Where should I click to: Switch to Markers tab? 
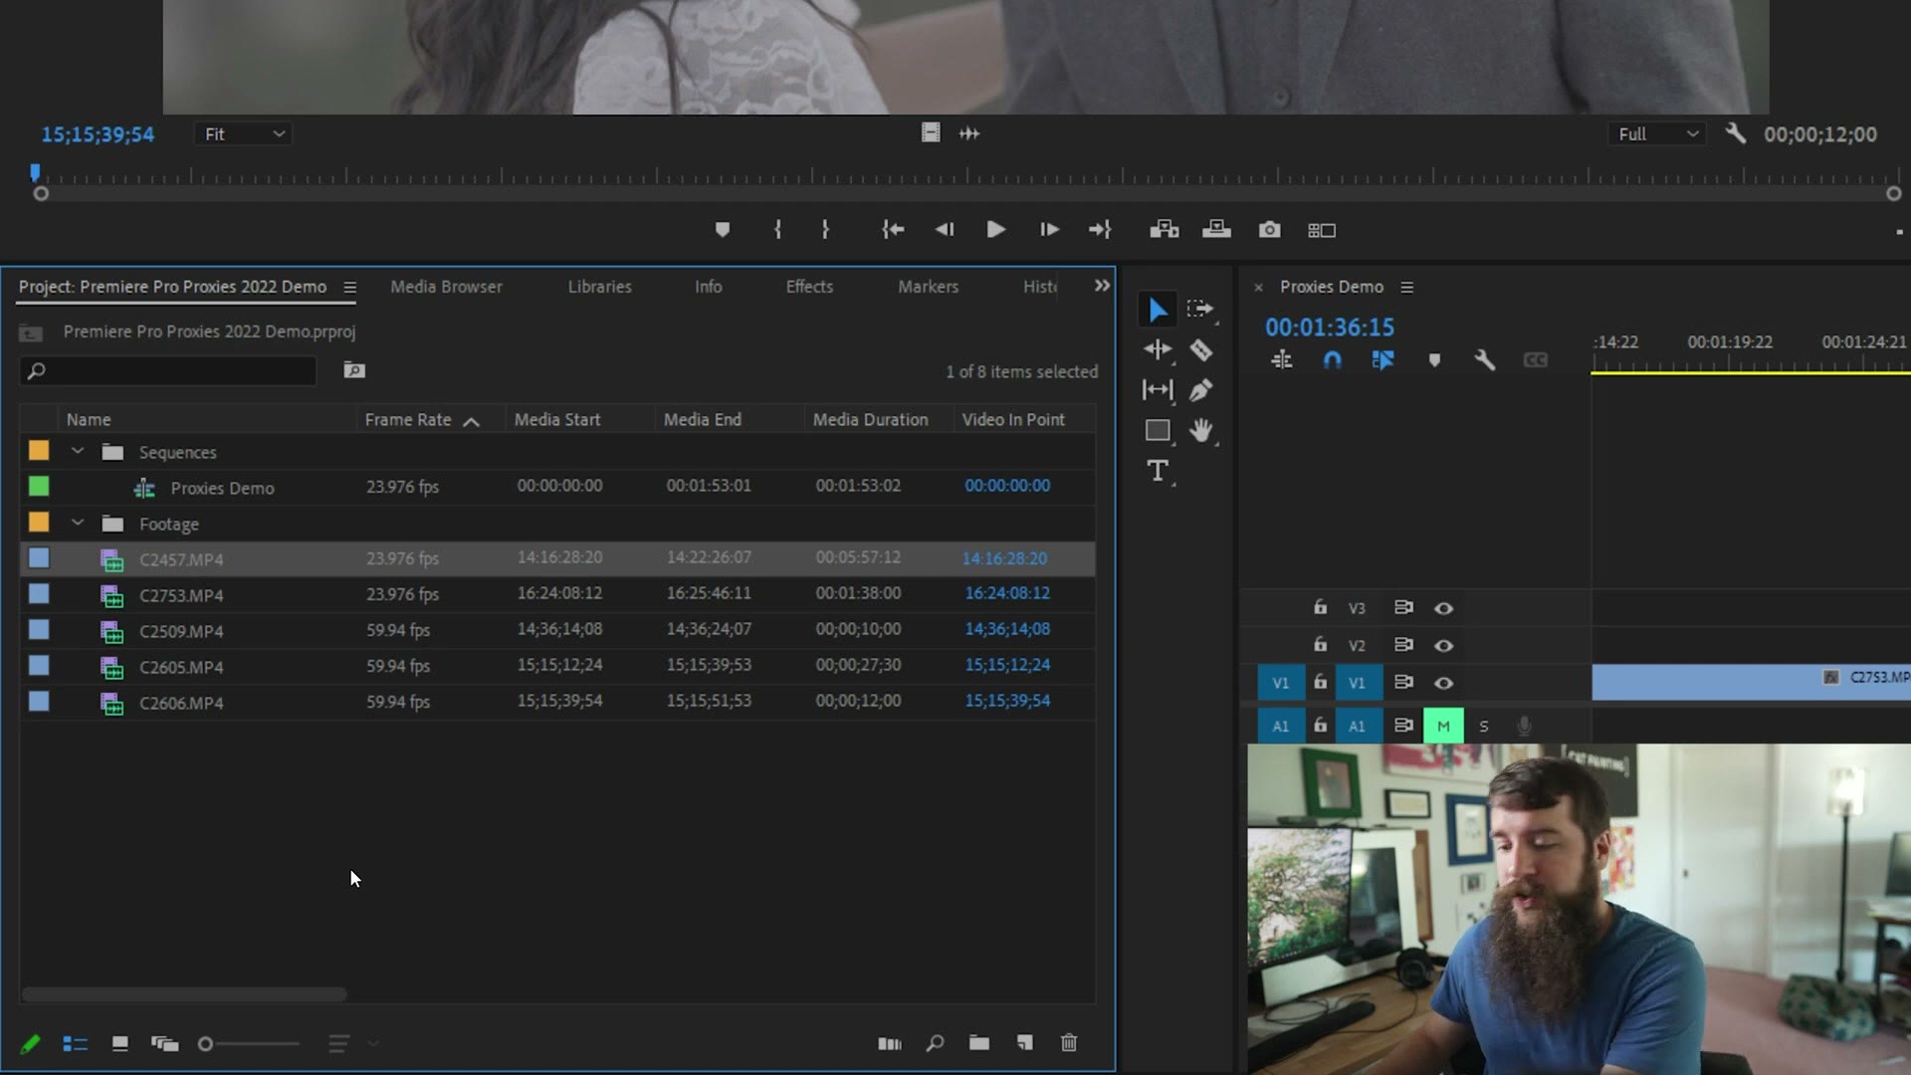928,287
